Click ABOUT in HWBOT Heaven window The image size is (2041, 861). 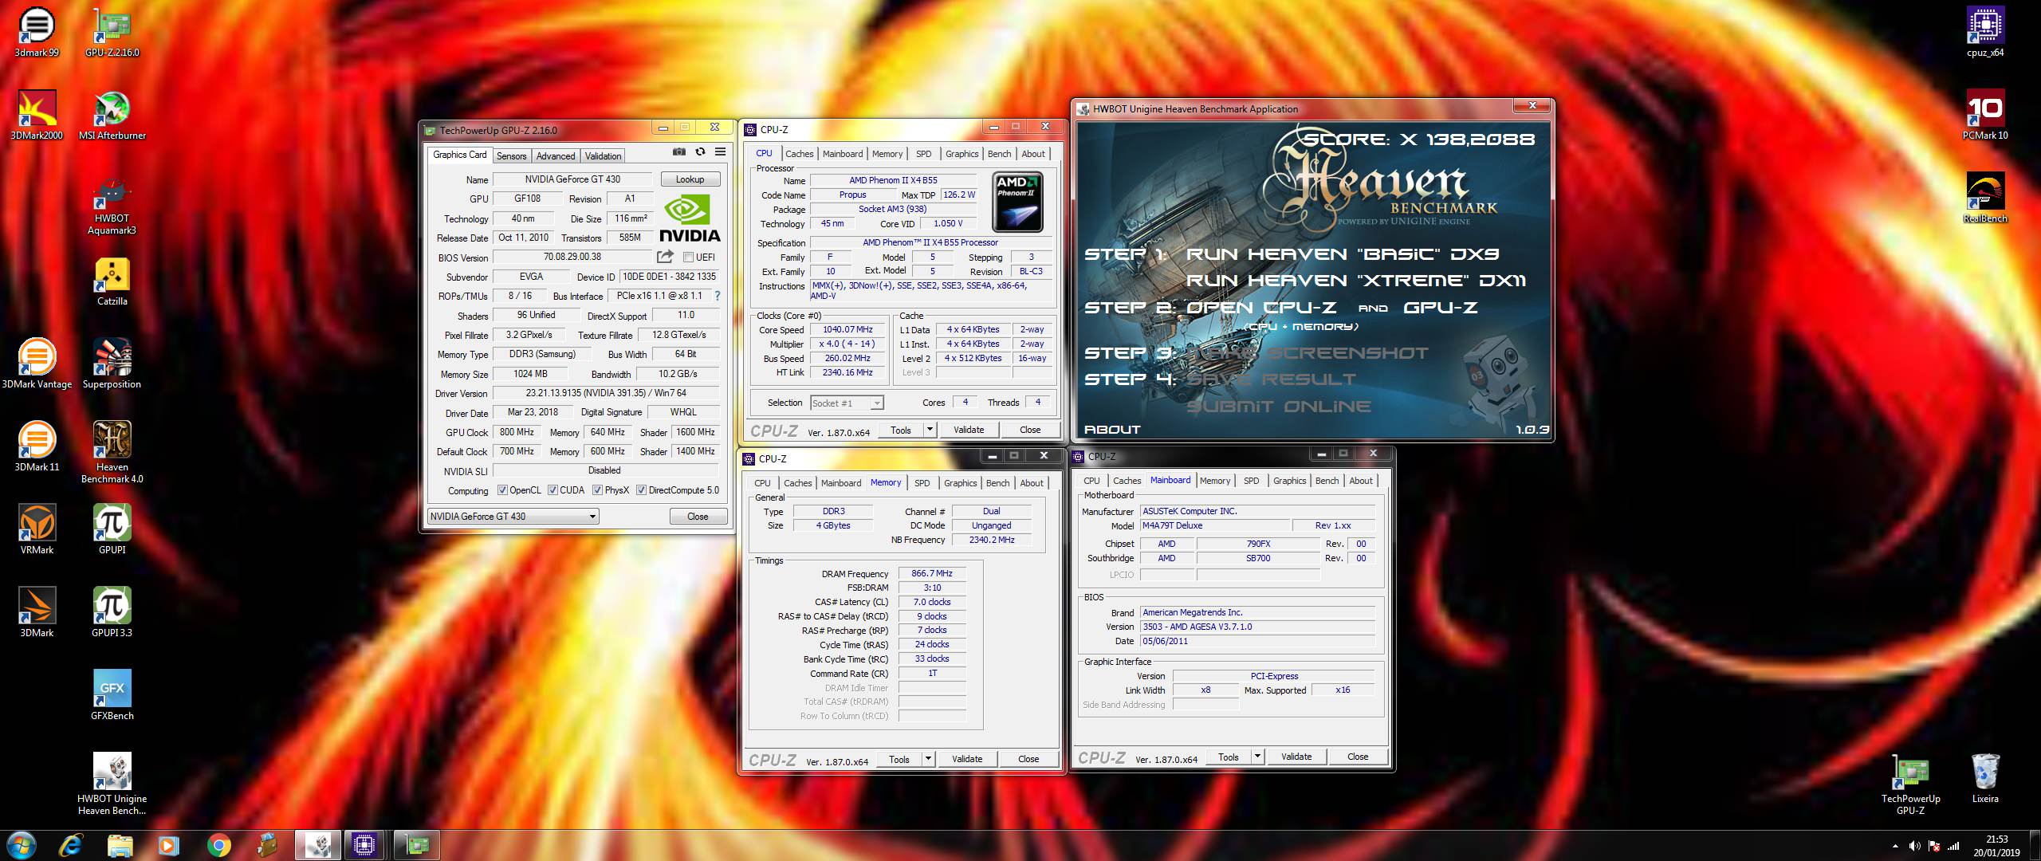(x=1112, y=430)
